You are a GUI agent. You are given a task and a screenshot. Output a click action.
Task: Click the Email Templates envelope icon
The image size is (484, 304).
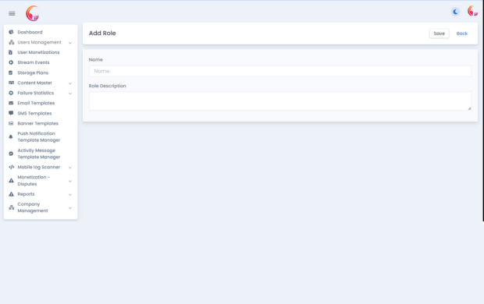point(11,103)
